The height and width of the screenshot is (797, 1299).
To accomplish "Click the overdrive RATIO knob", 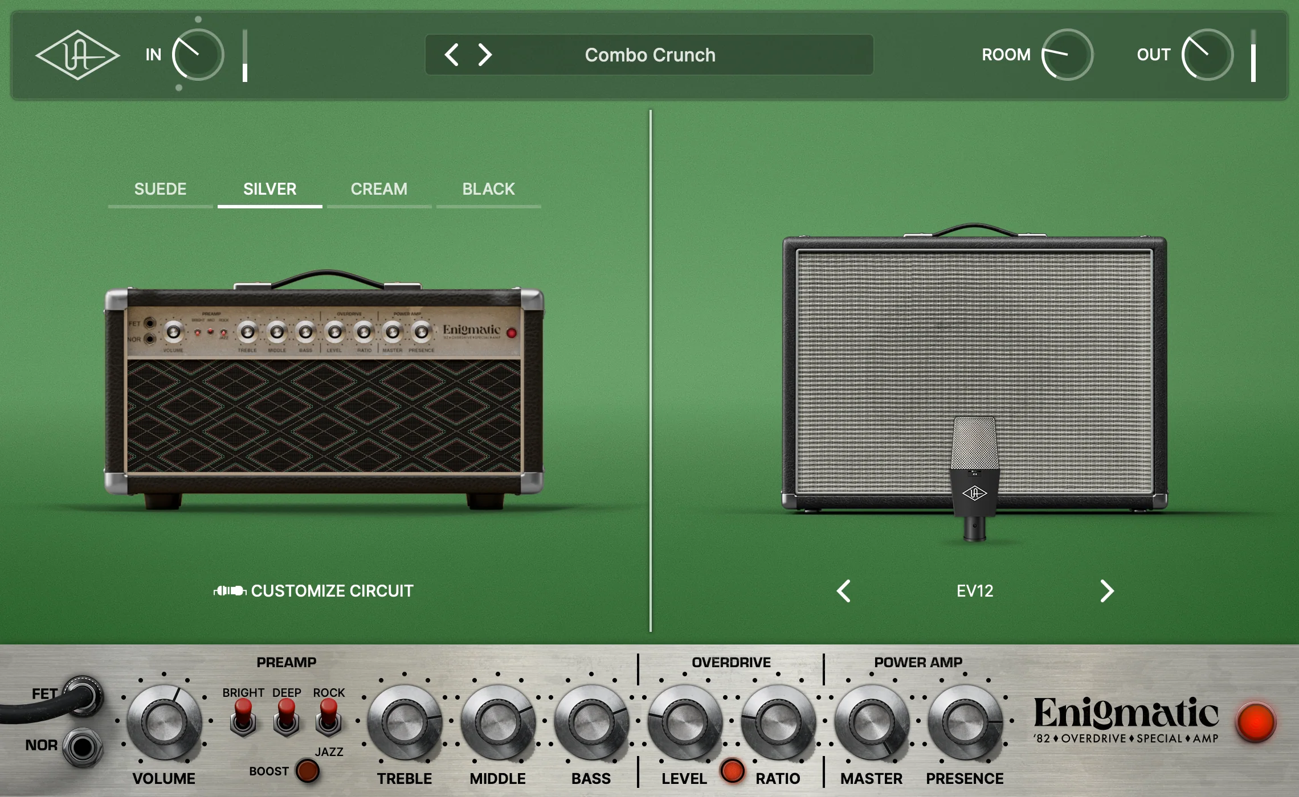I will (778, 722).
